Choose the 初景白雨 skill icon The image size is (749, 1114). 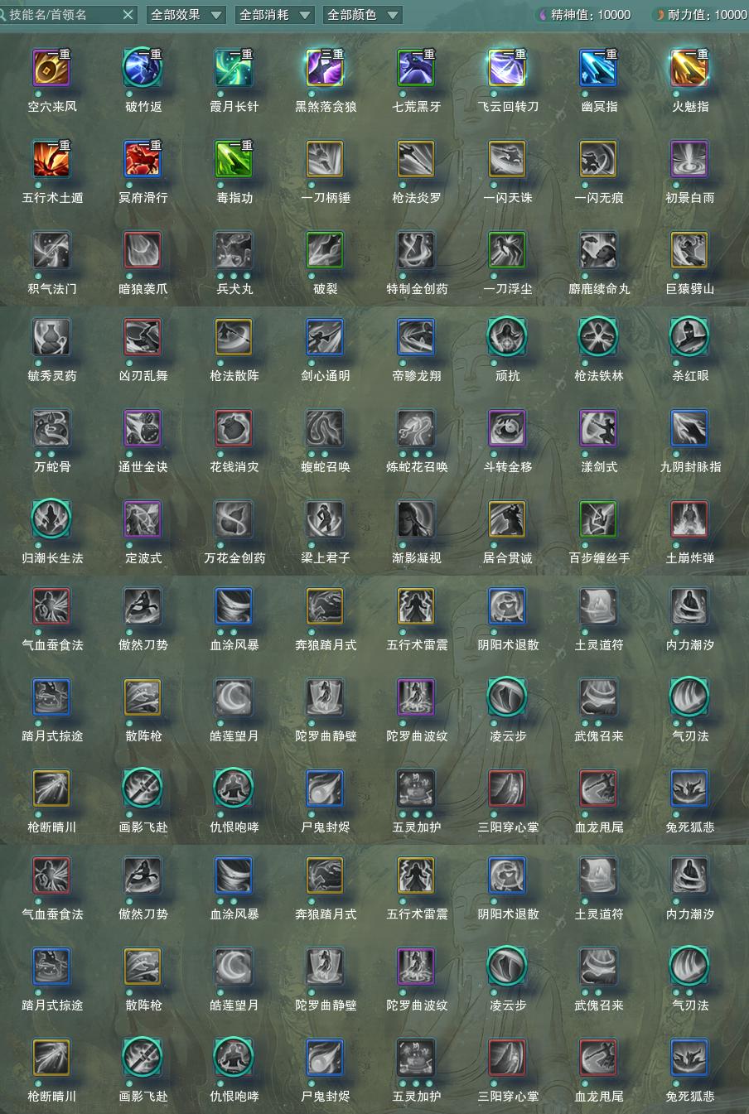point(690,159)
